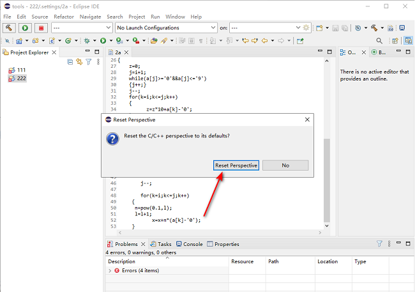Image resolution: width=415 pixels, height=292 pixels.
Task: Click the Reset Perspective button
Action: pos(236,165)
